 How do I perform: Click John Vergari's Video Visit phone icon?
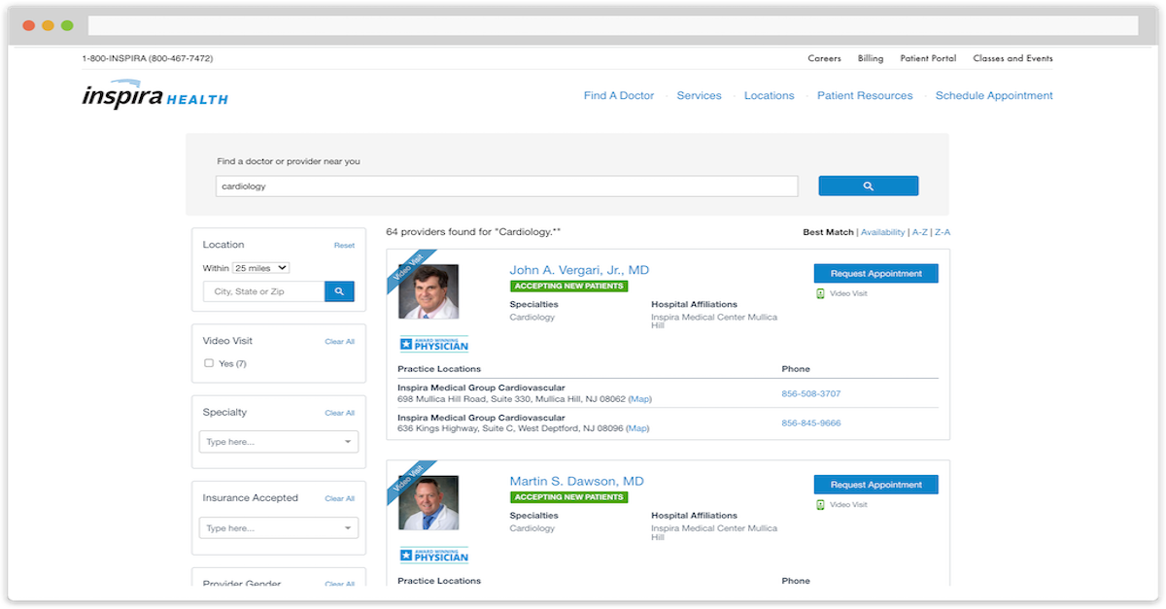[x=820, y=293]
